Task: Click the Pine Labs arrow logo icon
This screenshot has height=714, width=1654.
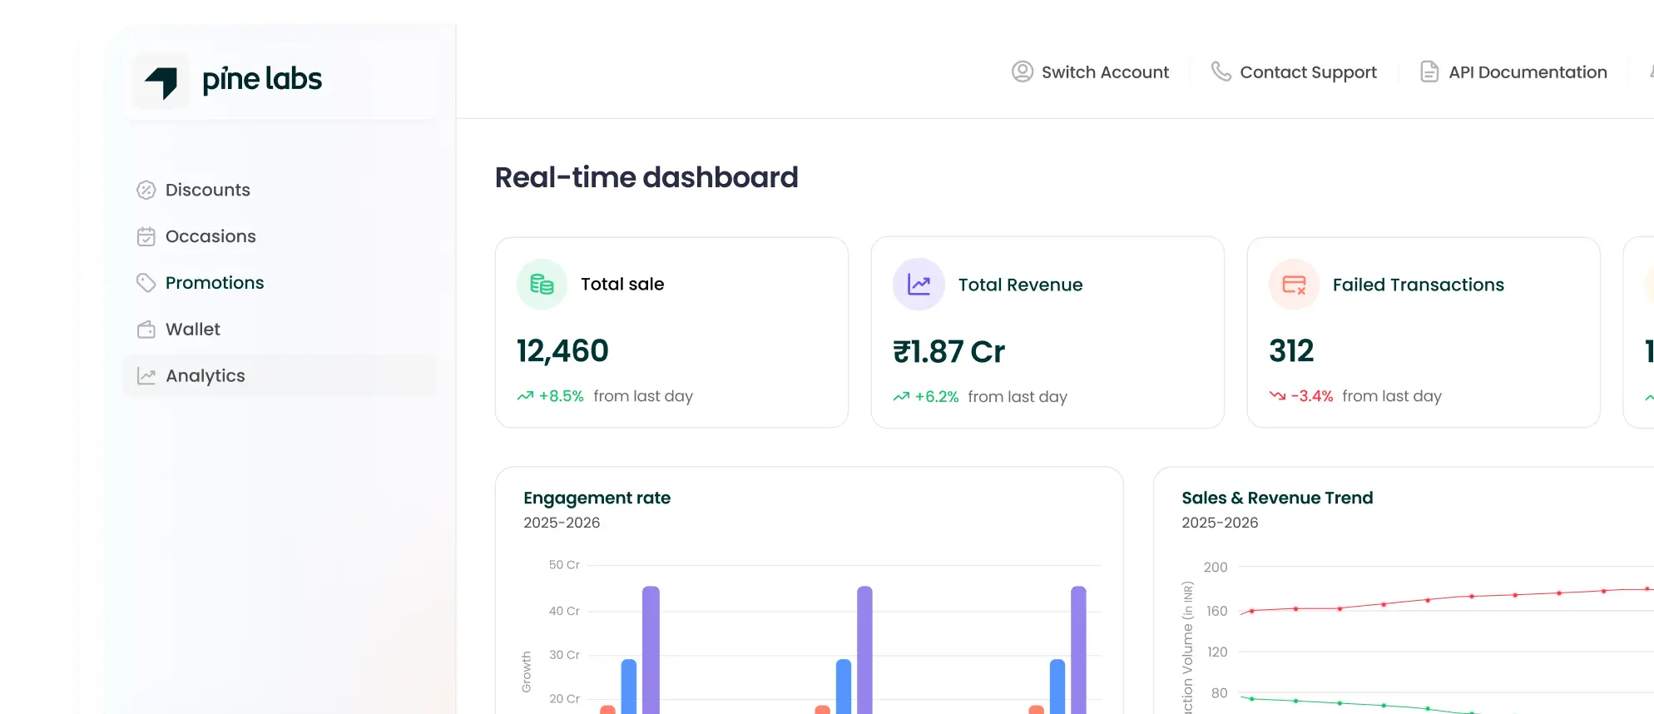Action: [x=161, y=81]
